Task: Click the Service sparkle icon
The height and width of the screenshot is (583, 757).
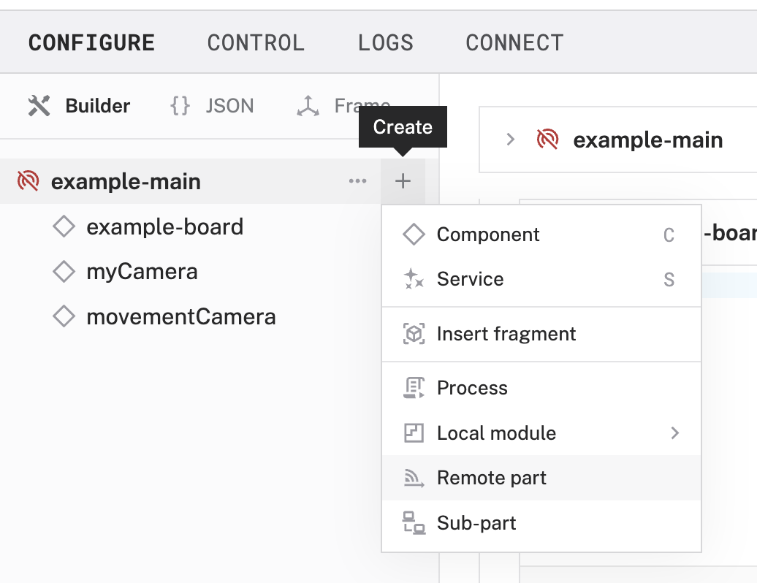Action: point(414,278)
